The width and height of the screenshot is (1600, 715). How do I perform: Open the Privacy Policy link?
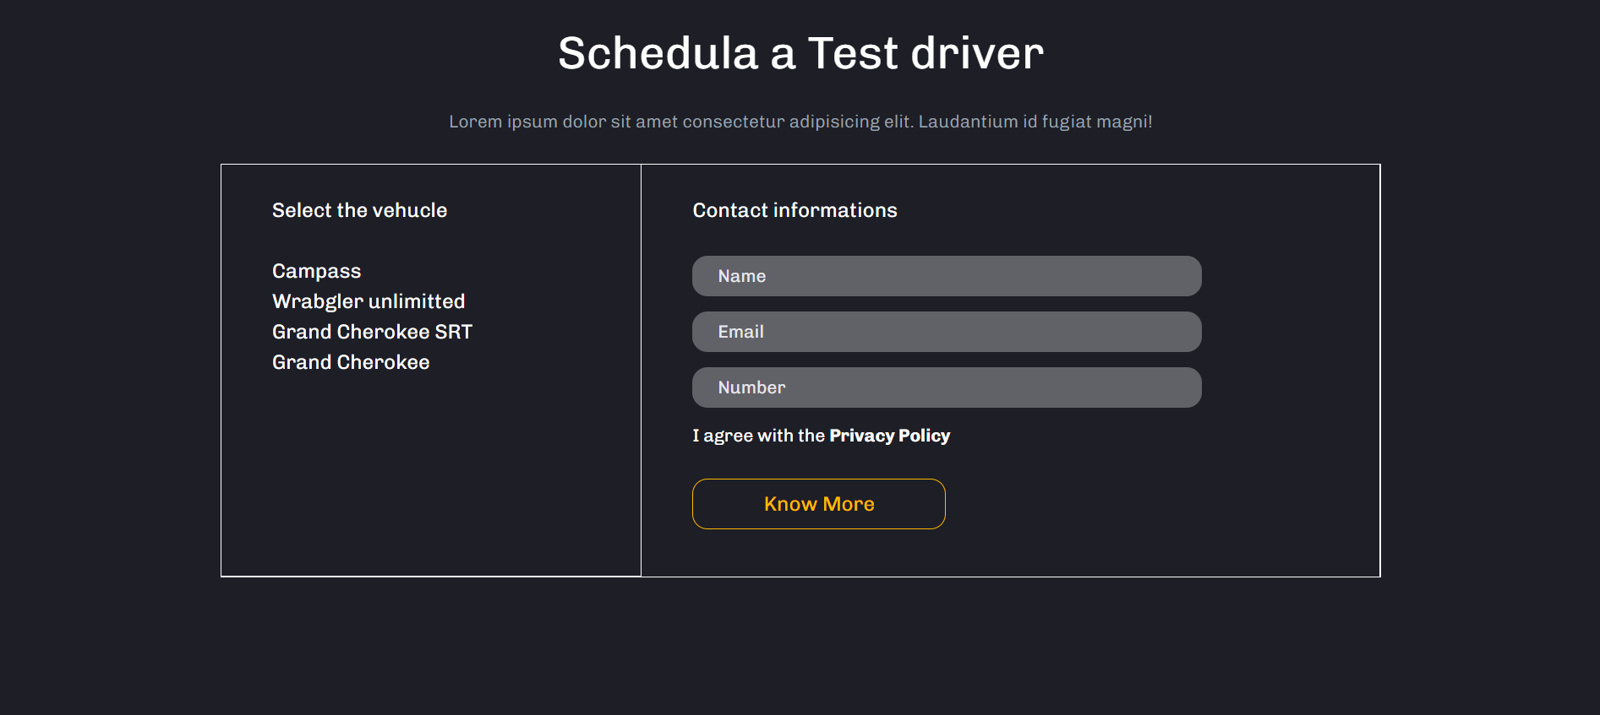click(889, 436)
